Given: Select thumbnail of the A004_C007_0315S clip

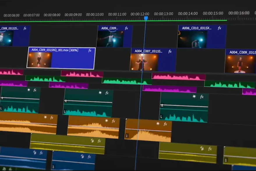Looking at the screenshot, I should pyautogui.click(x=144, y=62).
